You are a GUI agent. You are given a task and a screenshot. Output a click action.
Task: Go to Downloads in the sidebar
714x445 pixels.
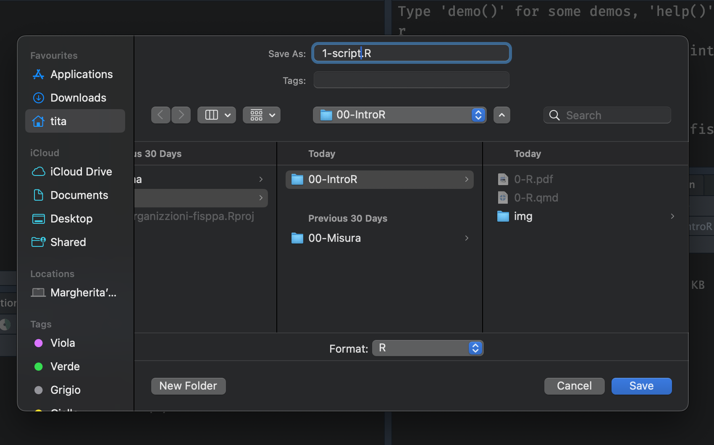(78, 98)
